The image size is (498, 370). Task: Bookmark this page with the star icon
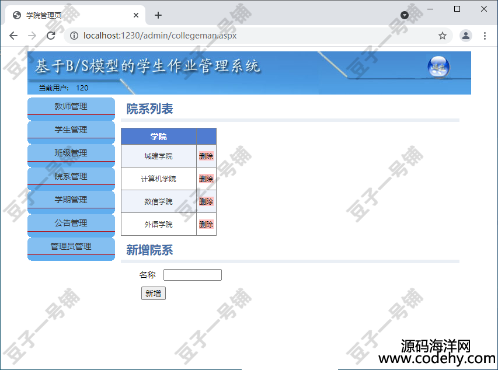[x=443, y=36]
